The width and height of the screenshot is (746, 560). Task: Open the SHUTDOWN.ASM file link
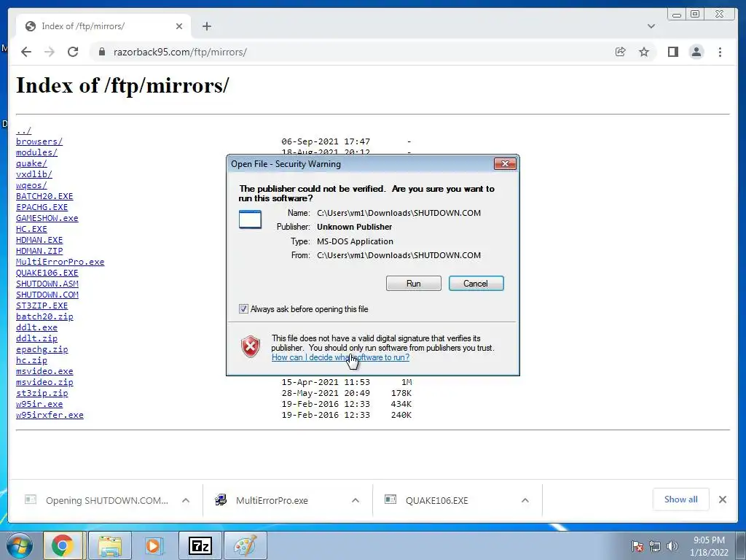[x=47, y=284]
